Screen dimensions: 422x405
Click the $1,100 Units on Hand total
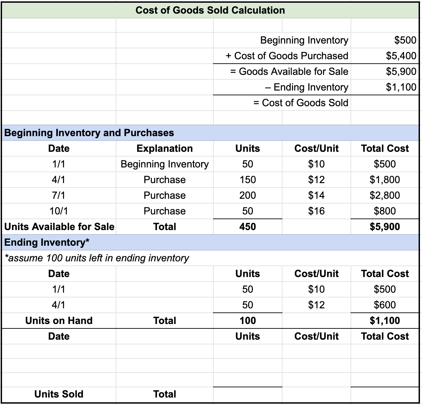coord(385,320)
